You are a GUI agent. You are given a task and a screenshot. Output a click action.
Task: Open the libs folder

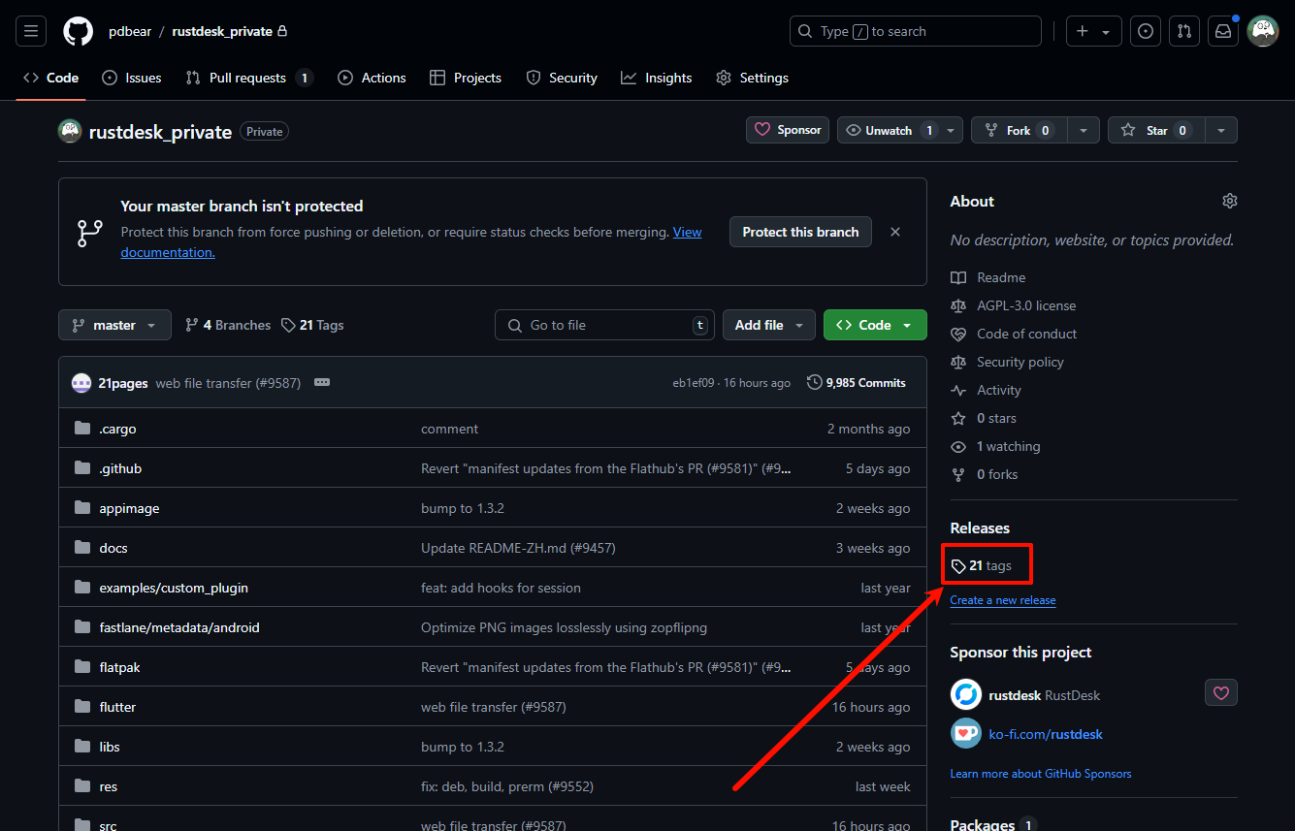(x=110, y=747)
